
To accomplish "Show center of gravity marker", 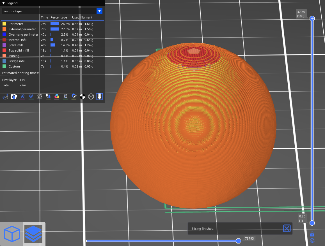I will [83, 97].
